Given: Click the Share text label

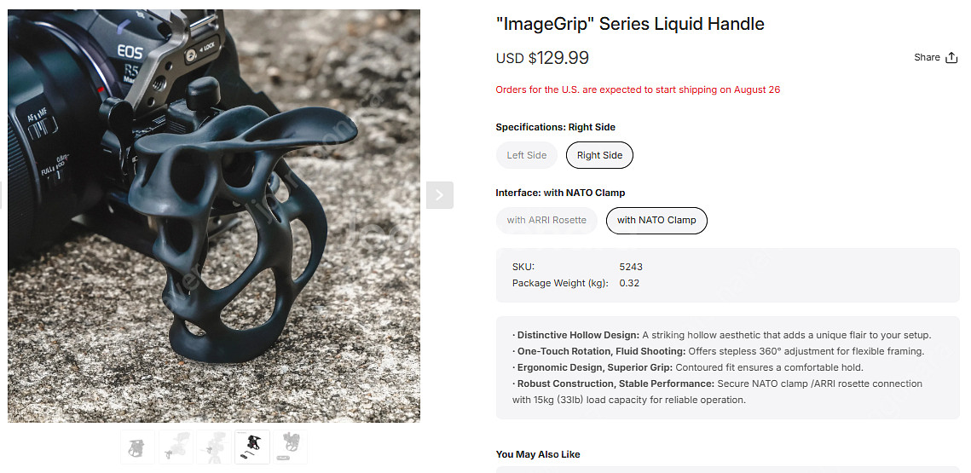Looking at the screenshot, I should coord(927,57).
